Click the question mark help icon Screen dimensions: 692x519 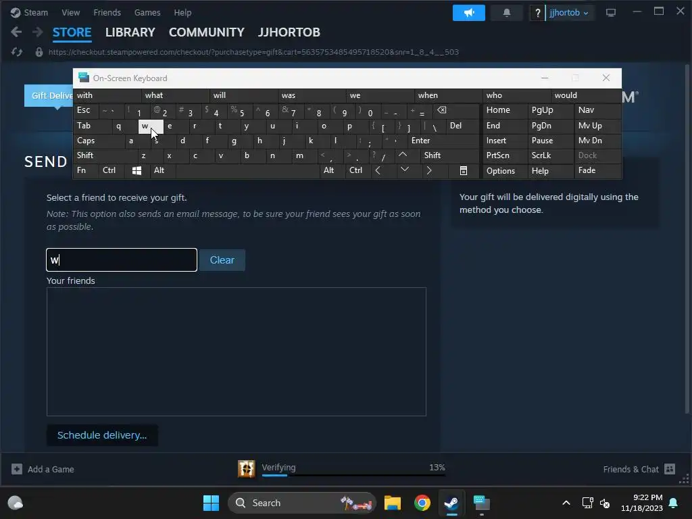coord(537,13)
